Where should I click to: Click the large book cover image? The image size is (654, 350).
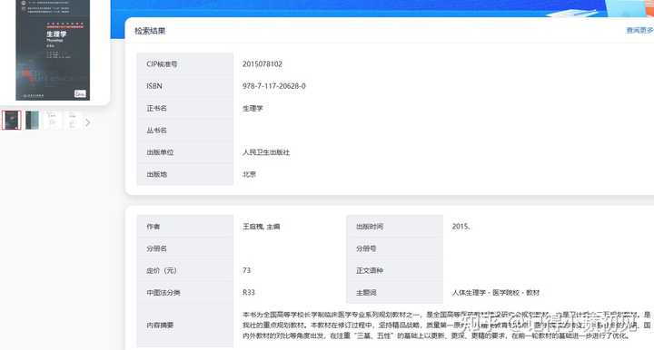coord(53,50)
